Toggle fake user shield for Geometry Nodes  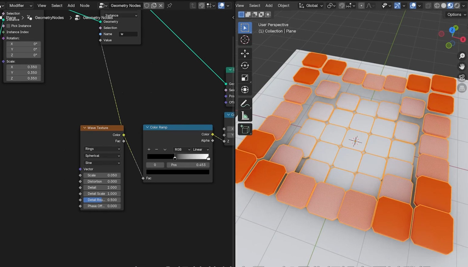pyautogui.click(x=147, y=6)
